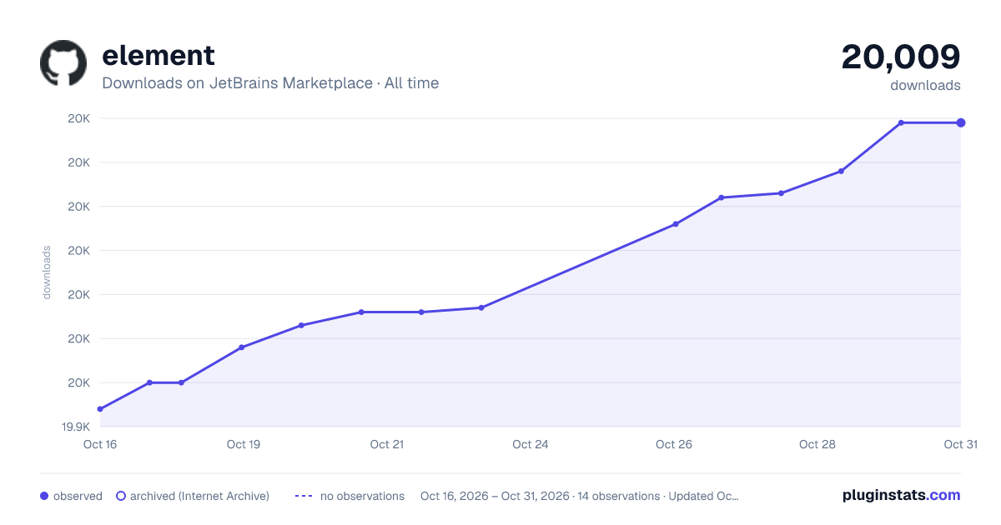This screenshot has width=1001, height=525.
Task: Click the Oct 19 x-axis label
Action: coord(244,444)
